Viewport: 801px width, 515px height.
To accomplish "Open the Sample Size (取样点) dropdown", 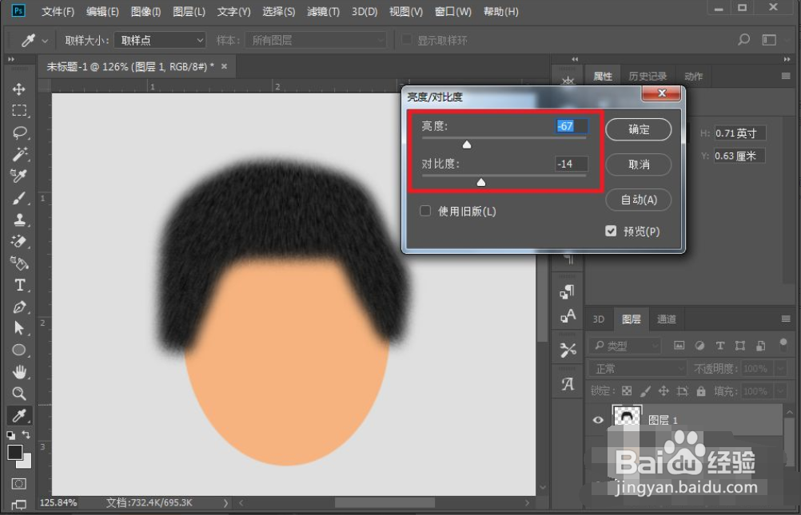I will tap(160, 41).
